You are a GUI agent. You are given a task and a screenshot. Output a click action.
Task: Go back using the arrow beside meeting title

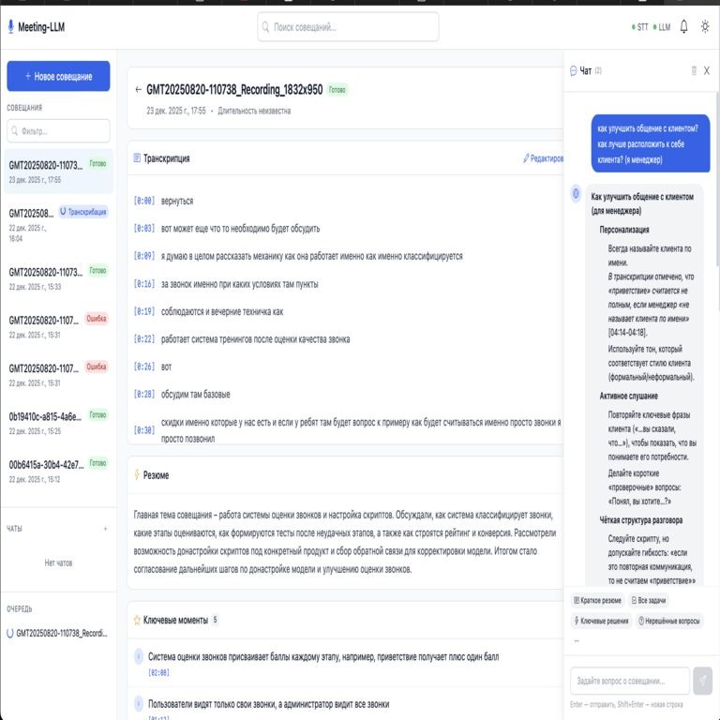point(138,90)
